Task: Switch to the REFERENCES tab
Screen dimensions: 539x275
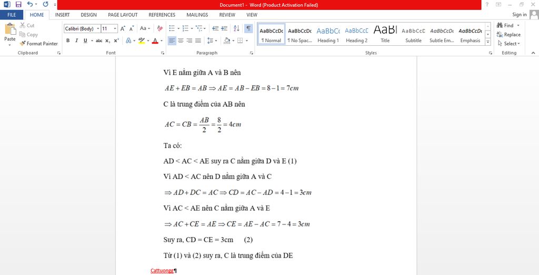Action: tap(162, 15)
